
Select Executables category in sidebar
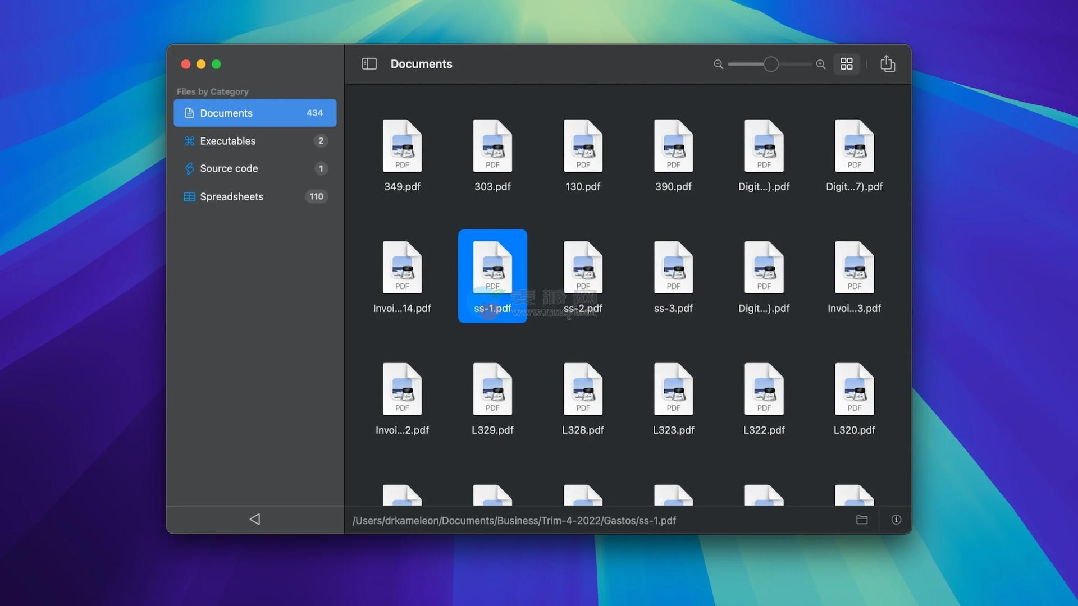point(227,141)
